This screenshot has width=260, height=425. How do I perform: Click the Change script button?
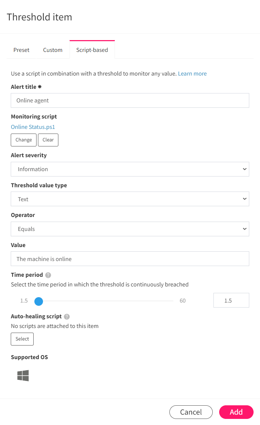coord(24,140)
